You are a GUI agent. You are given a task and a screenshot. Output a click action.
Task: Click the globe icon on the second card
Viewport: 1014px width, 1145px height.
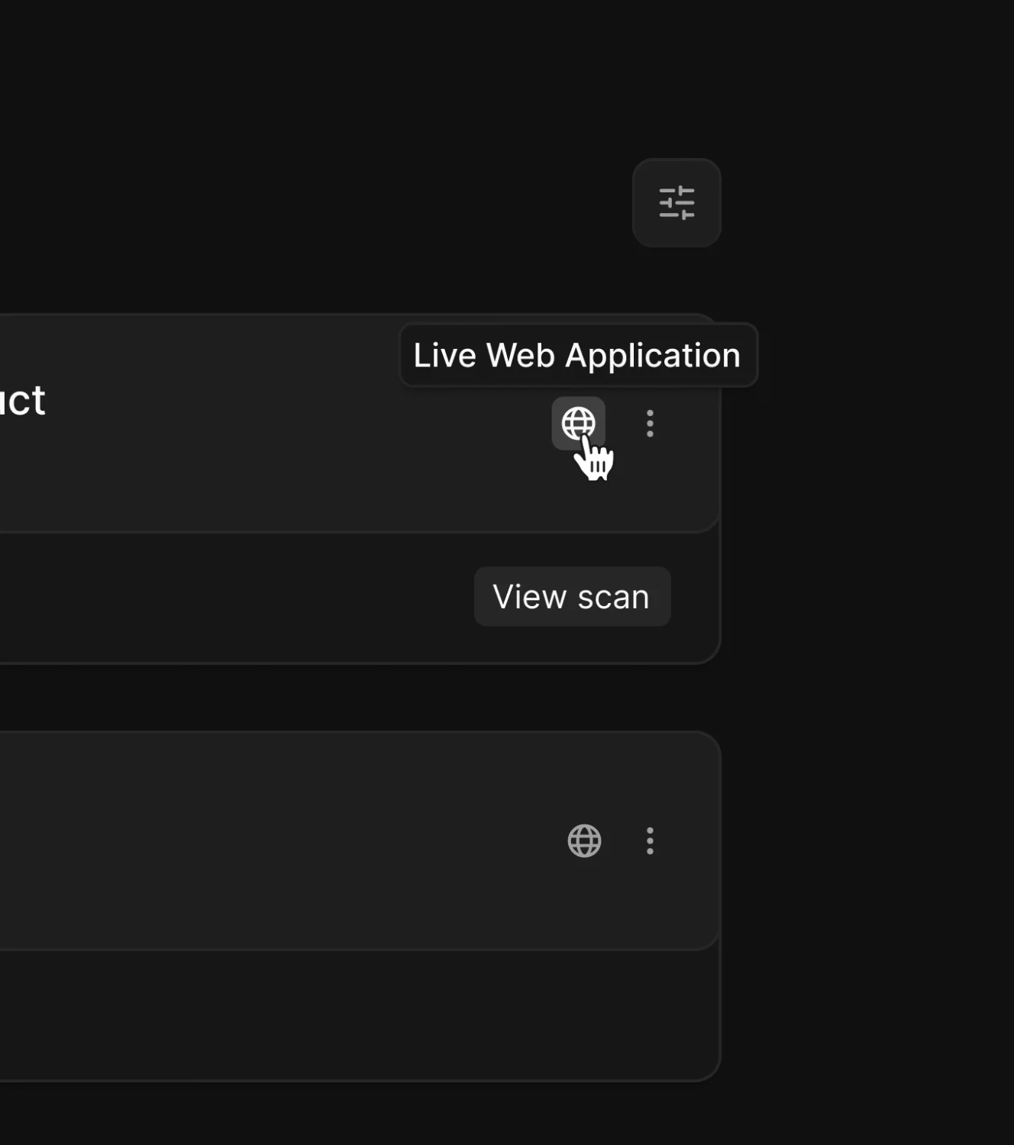pyautogui.click(x=584, y=841)
